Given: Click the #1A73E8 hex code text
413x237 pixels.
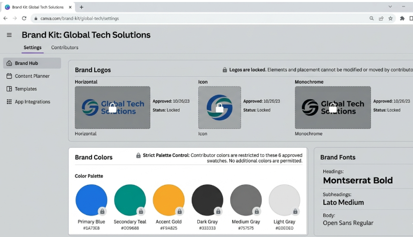Looking at the screenshot, I should 92,228.
